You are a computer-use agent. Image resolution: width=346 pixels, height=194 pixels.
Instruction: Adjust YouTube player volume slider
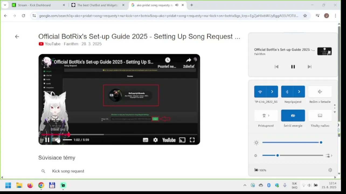coord(67,140)
